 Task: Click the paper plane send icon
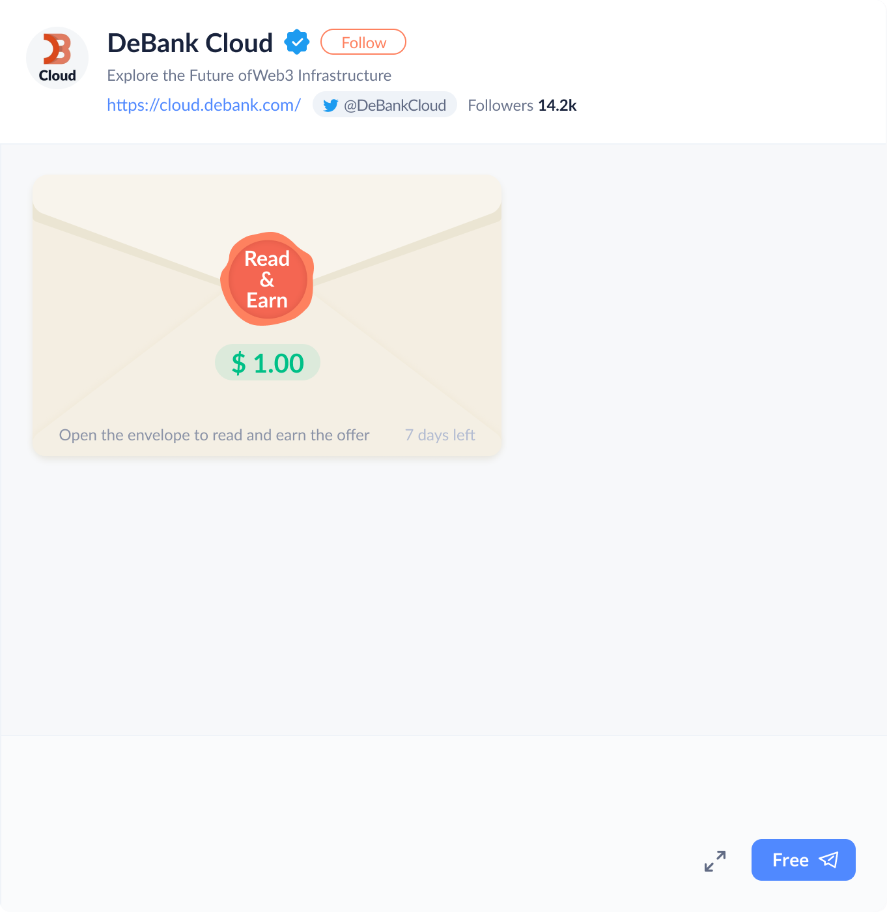(828, 860)
